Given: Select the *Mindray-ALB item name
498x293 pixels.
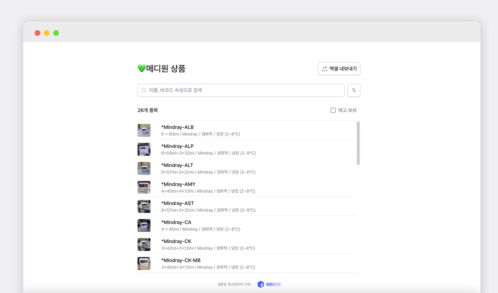Looking at the screenshot, I should [177, 127].
